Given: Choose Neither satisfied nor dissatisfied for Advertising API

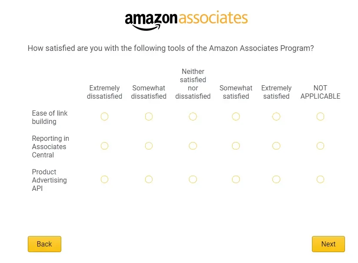Looking at the screenshot, I should (x=193, y=180).
